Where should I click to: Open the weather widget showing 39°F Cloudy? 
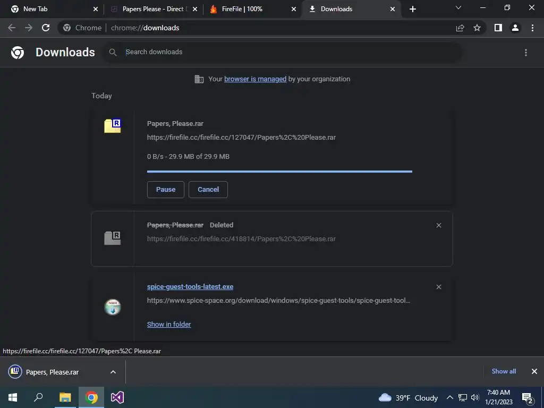pos(408,397)
